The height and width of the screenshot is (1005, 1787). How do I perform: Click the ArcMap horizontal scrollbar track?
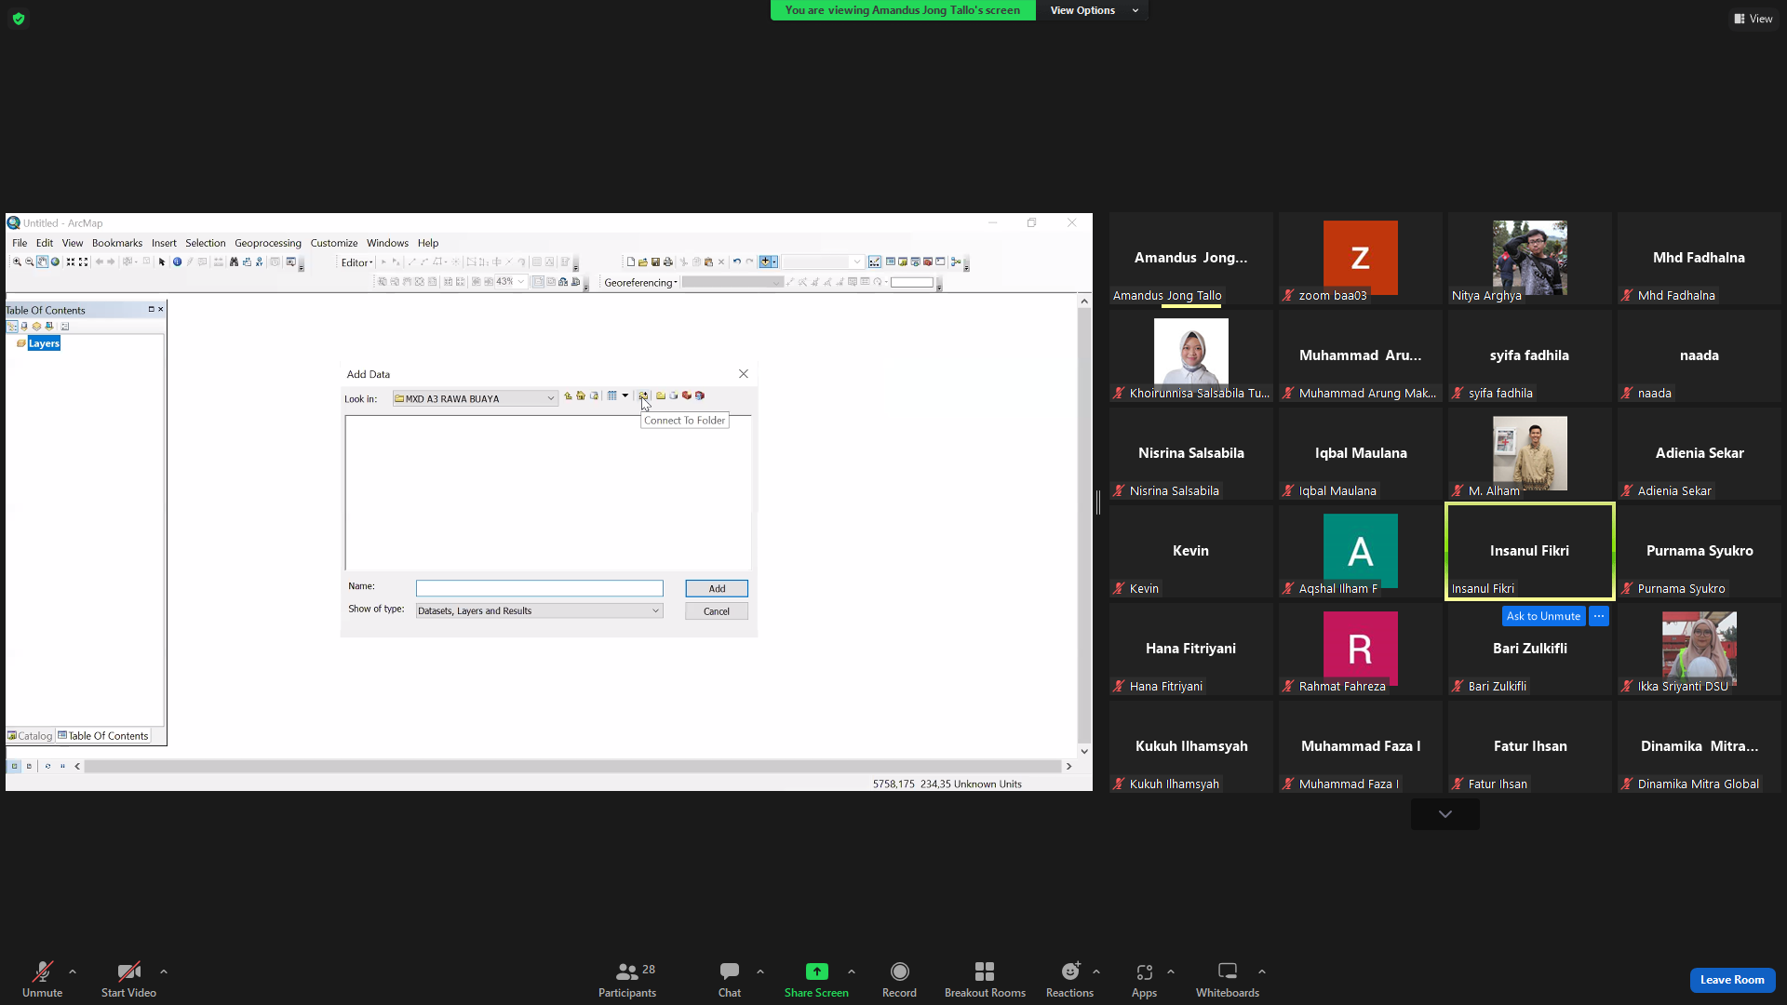coord(573,767)
